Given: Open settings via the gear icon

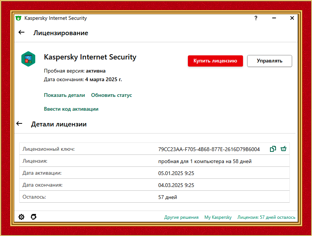Looking at the screenshot, I should pyautogui.click(x=21, y=217).
